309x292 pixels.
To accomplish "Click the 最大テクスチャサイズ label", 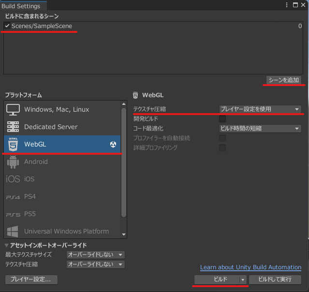I will click(x=29, y=255).
